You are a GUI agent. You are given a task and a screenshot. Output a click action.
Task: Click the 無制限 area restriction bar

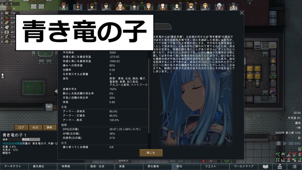tap(31, 139)
